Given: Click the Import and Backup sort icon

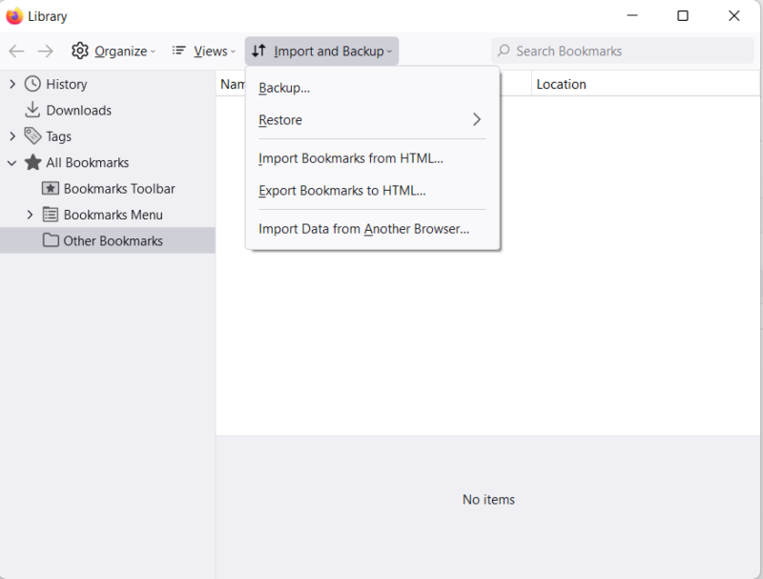Looking at the screenshot, I should (x=259, y=51).
